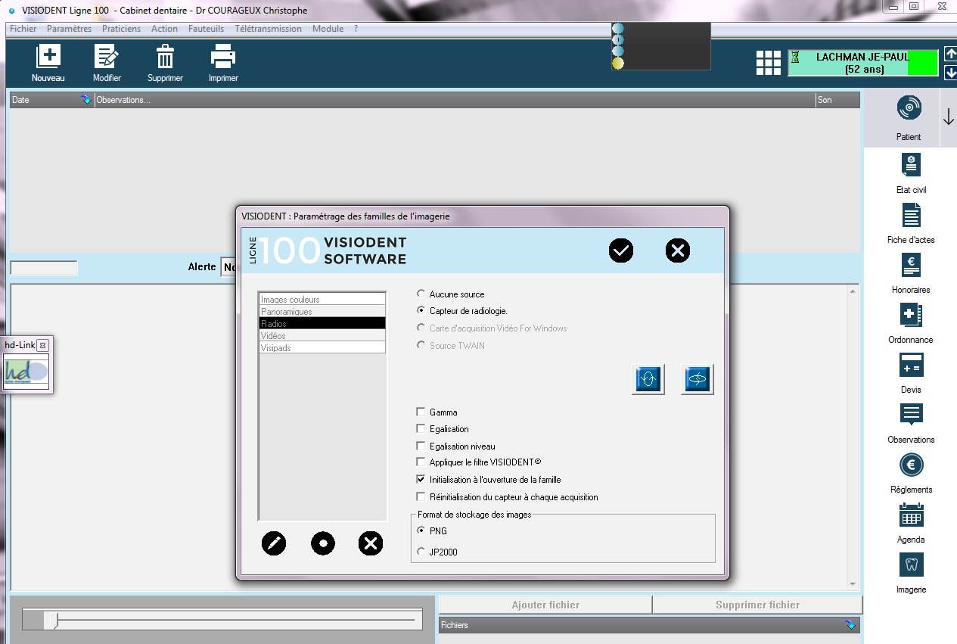Open the Télétransmission menu

268,29
